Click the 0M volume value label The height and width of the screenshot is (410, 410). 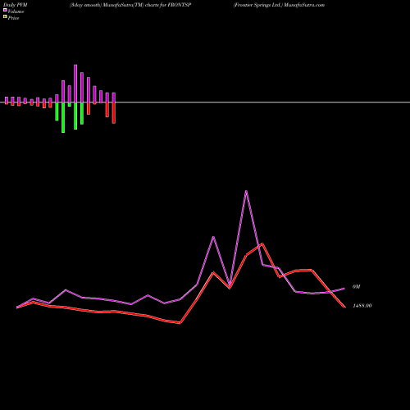(357, 287)
